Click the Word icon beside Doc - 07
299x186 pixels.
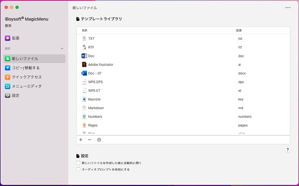(84, 73)
